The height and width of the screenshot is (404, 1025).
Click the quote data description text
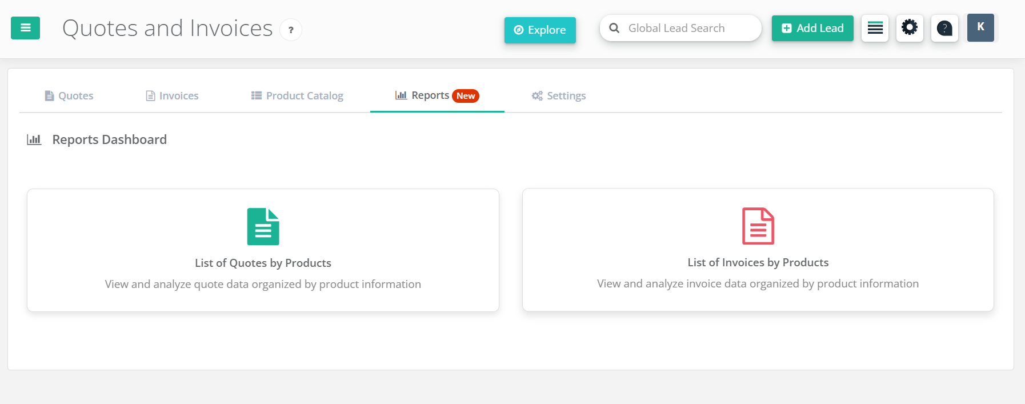pyautogui.click(x=263, y=284)
